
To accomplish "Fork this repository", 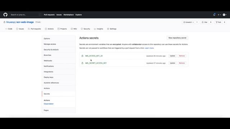I will [x=218, y=22].
